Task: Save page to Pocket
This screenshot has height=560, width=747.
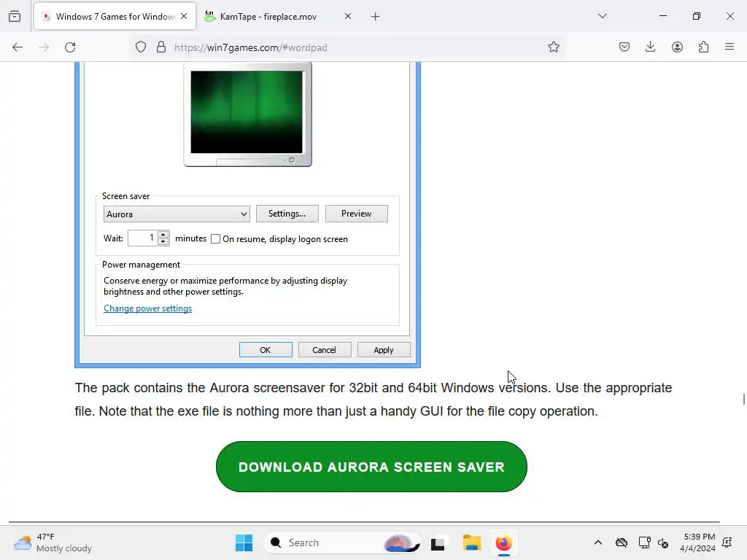Action: pyautogui.click(x=624, y=47)
